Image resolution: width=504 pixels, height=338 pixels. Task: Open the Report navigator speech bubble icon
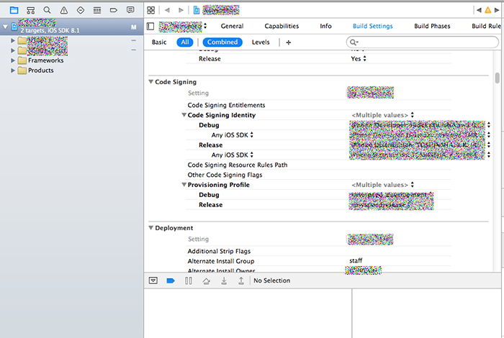pos(130,10)
